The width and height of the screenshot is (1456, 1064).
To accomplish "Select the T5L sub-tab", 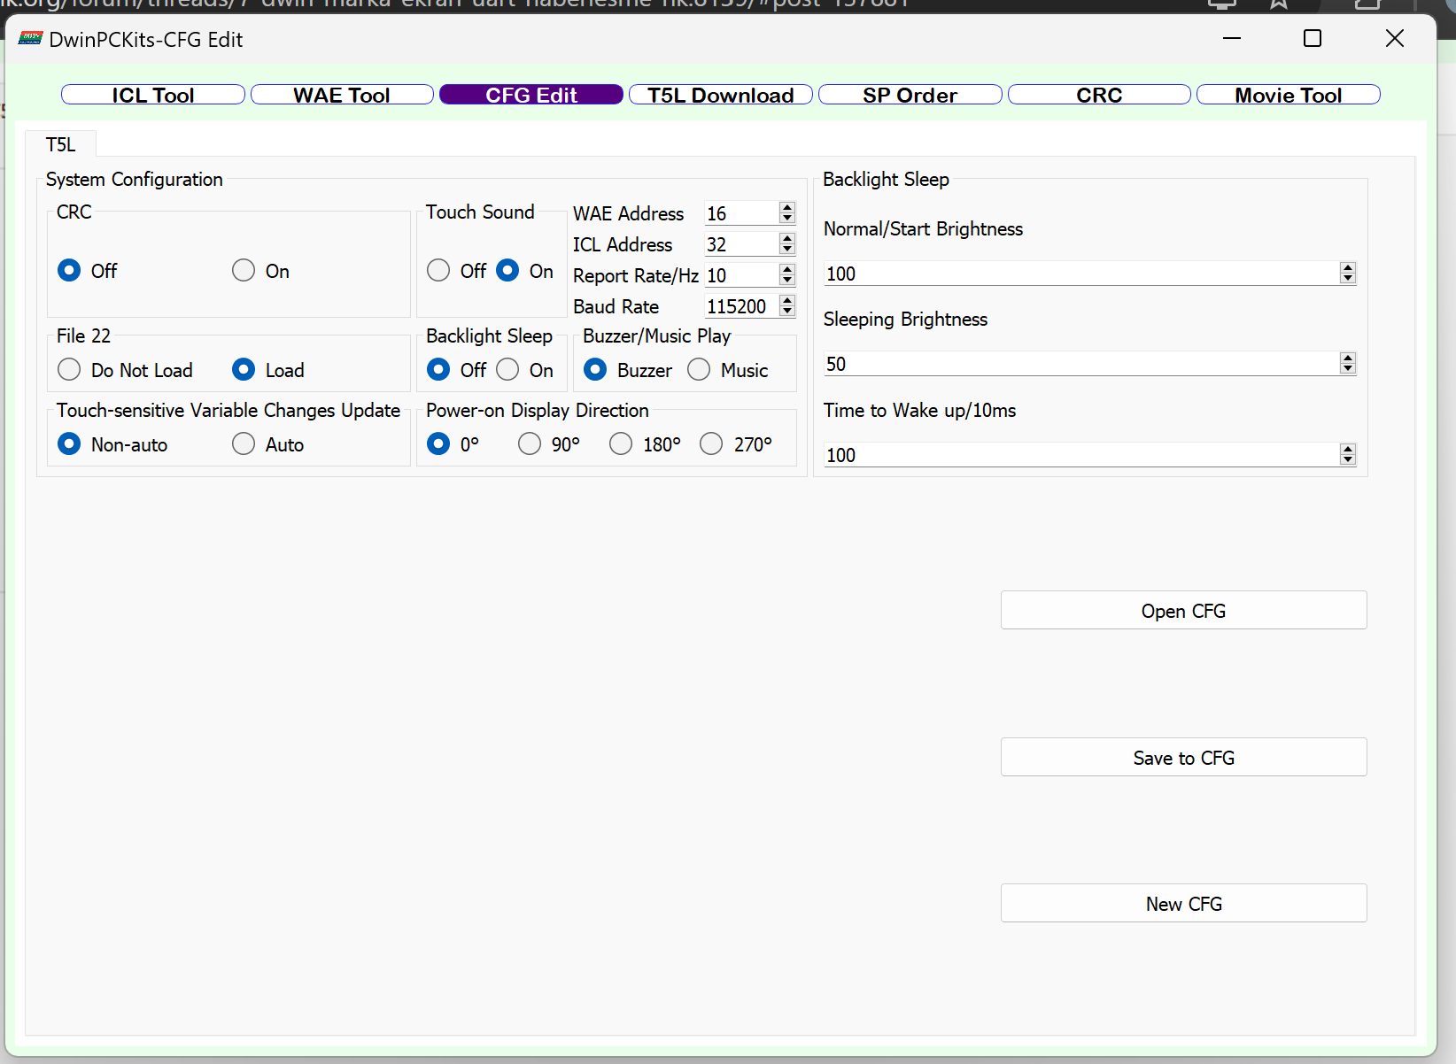I will [60, 144].
